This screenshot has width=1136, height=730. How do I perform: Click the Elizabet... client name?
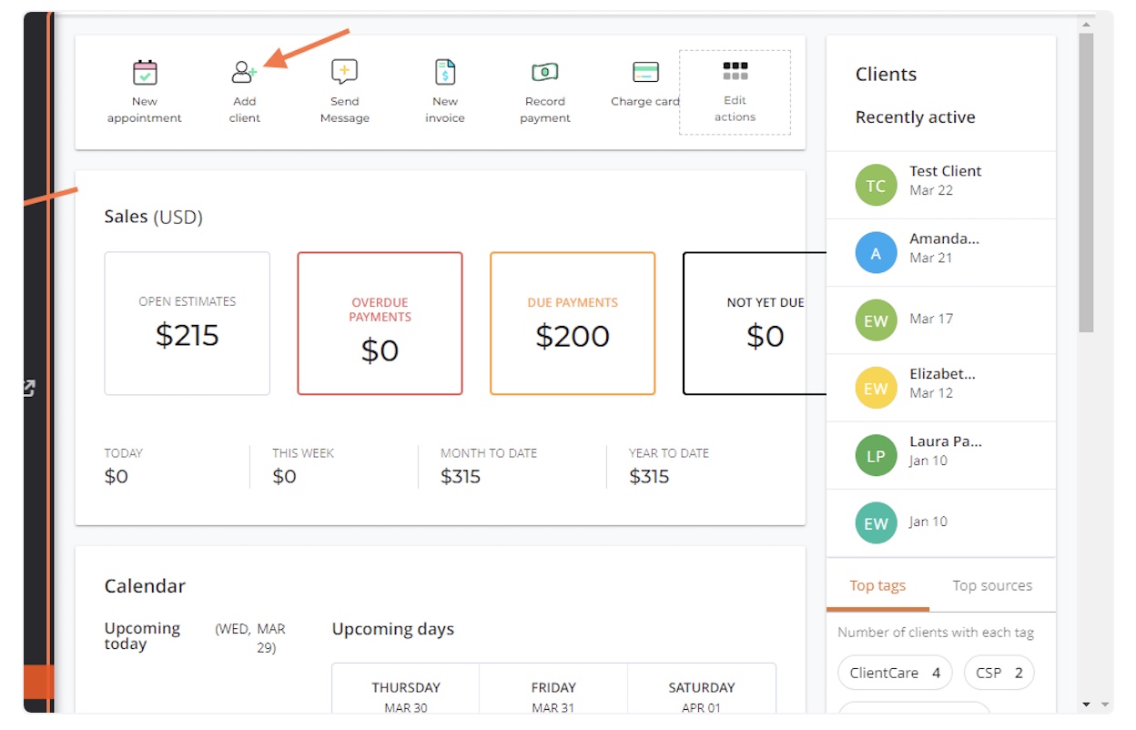point(942,374)
